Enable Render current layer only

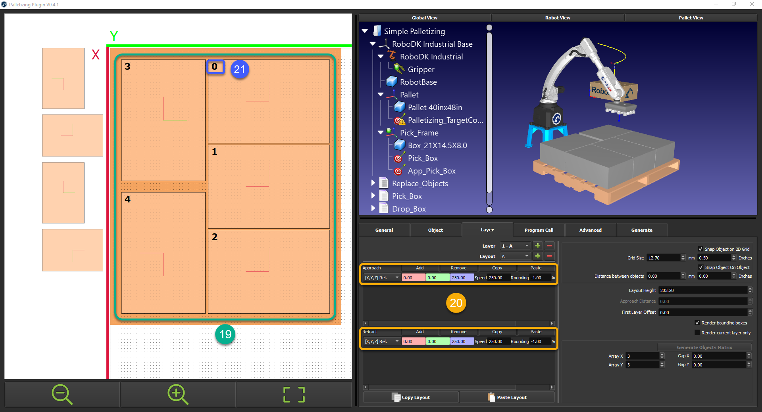pos(697,332)
